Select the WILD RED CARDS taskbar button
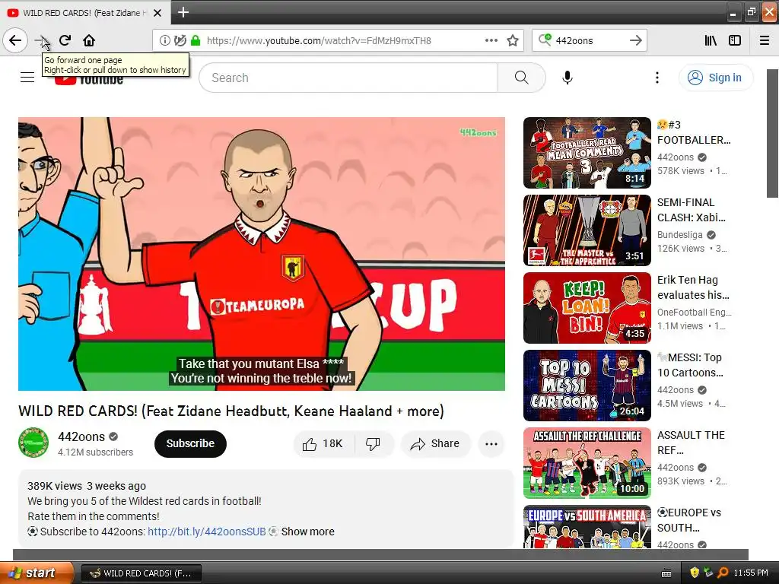 pos(141,573)
